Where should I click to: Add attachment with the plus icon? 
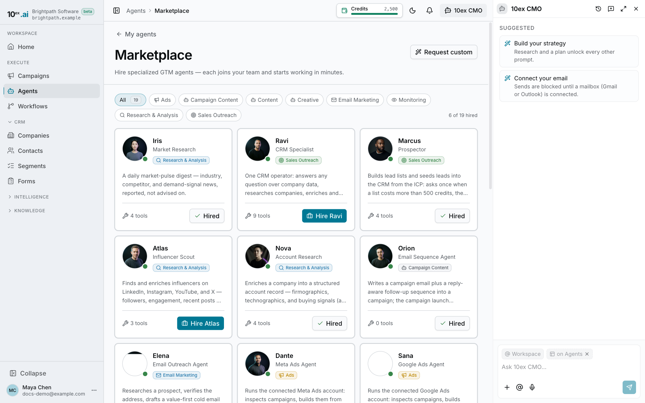[x=507, y=387]
